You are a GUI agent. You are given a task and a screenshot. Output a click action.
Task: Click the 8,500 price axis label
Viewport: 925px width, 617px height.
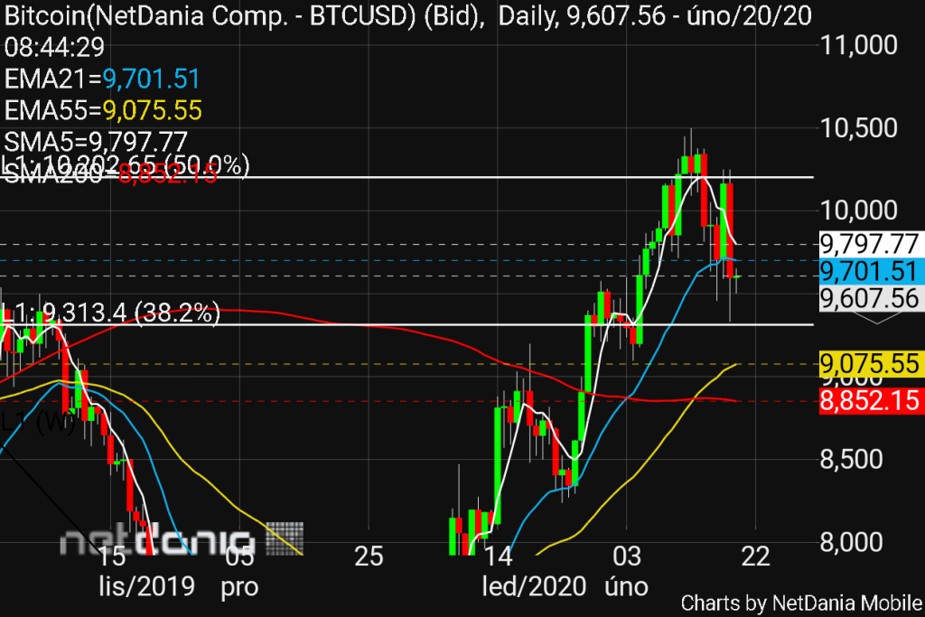coord(851,460)
